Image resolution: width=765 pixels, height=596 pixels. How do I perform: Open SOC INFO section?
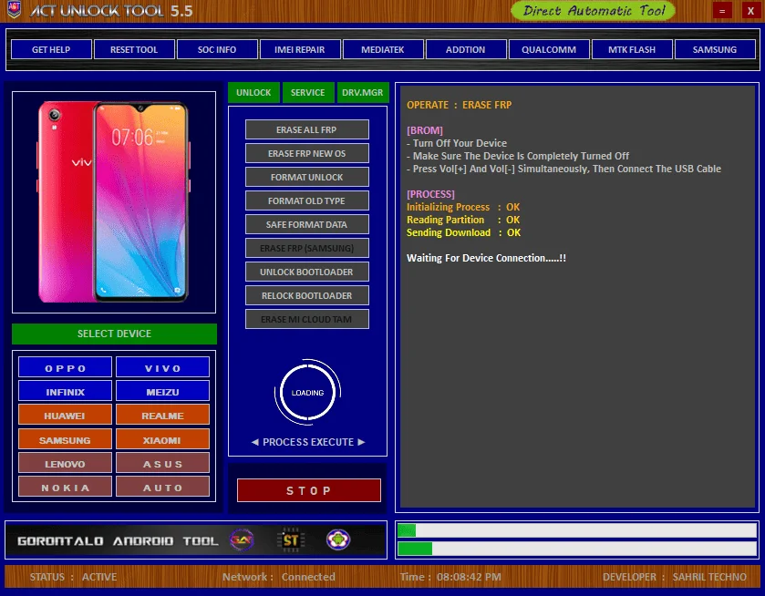(217, 49)
